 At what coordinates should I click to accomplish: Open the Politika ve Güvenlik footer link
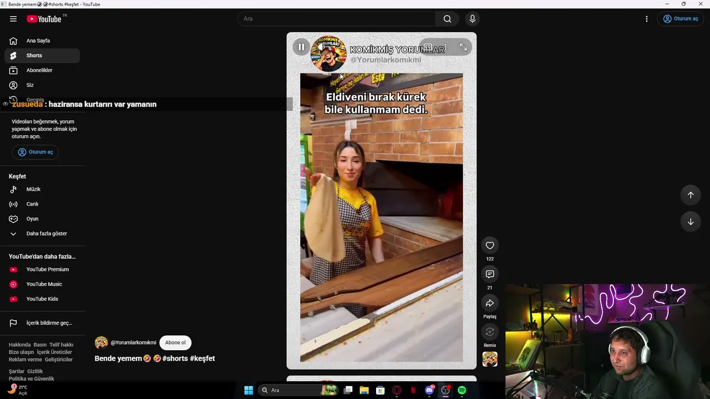pyautogui.click(x=32, y=379)
